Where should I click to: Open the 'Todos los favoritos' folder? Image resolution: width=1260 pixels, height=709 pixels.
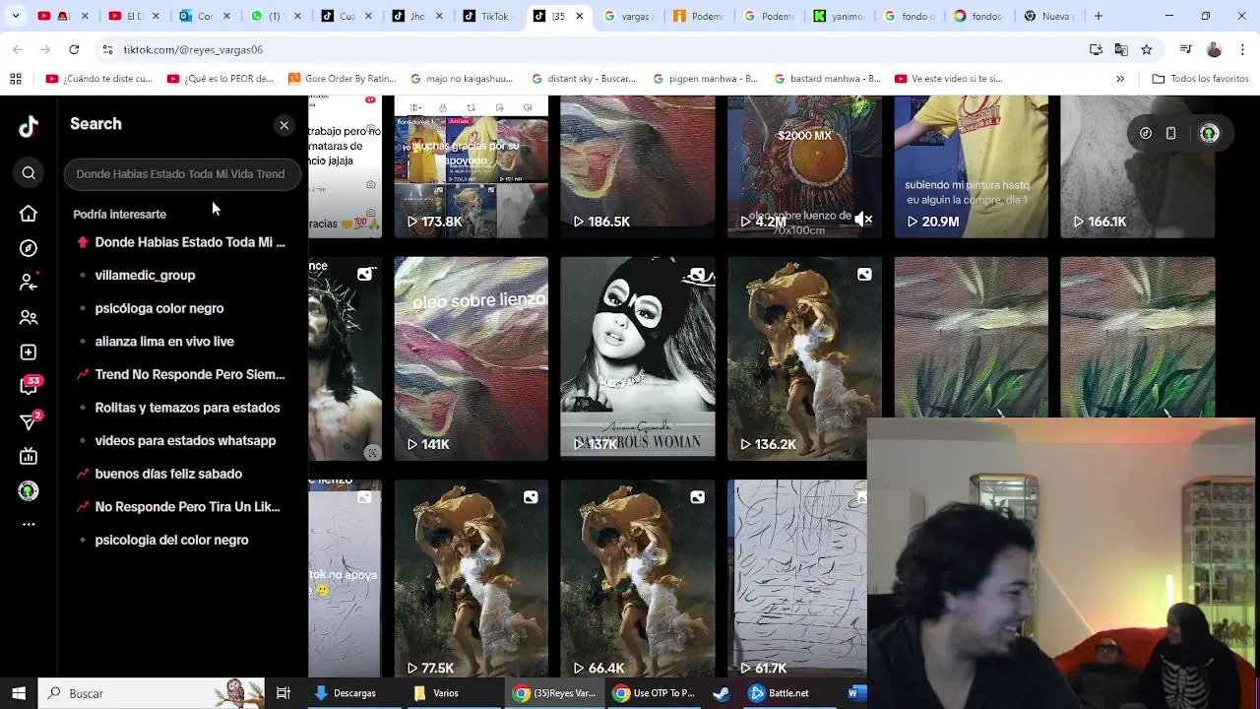pos(1200,79)
